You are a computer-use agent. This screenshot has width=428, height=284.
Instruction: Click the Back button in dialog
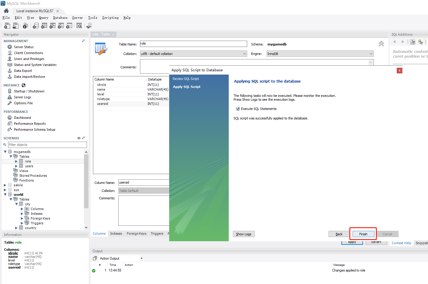coord(339,234)
